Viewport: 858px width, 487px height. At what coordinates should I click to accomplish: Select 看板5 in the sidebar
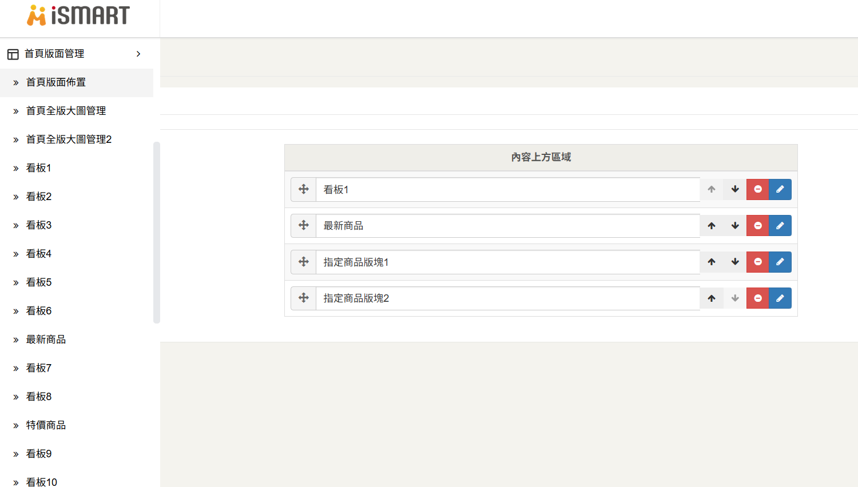77,282
